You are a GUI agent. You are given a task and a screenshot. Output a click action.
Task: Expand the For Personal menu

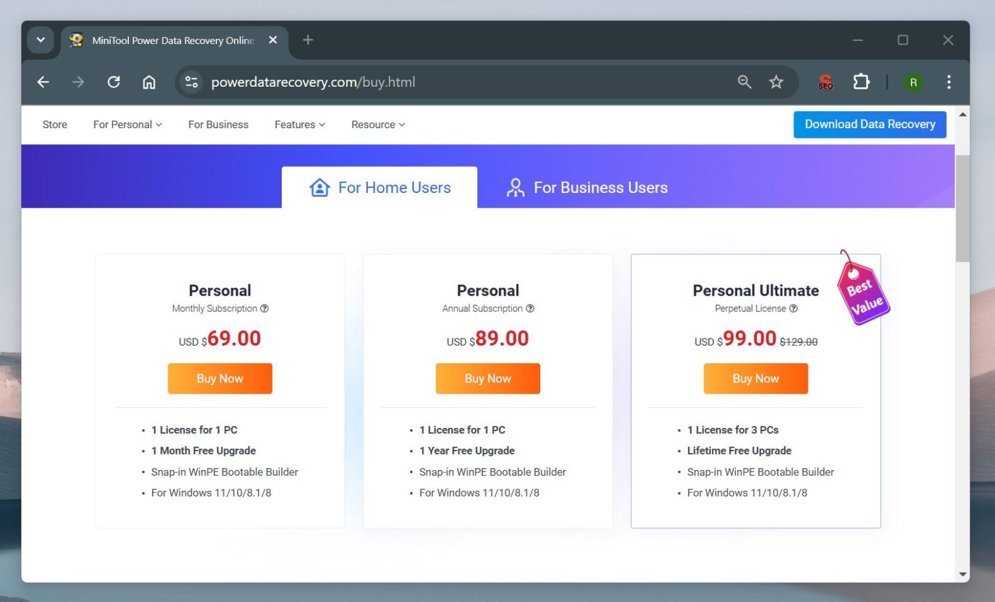127,124
